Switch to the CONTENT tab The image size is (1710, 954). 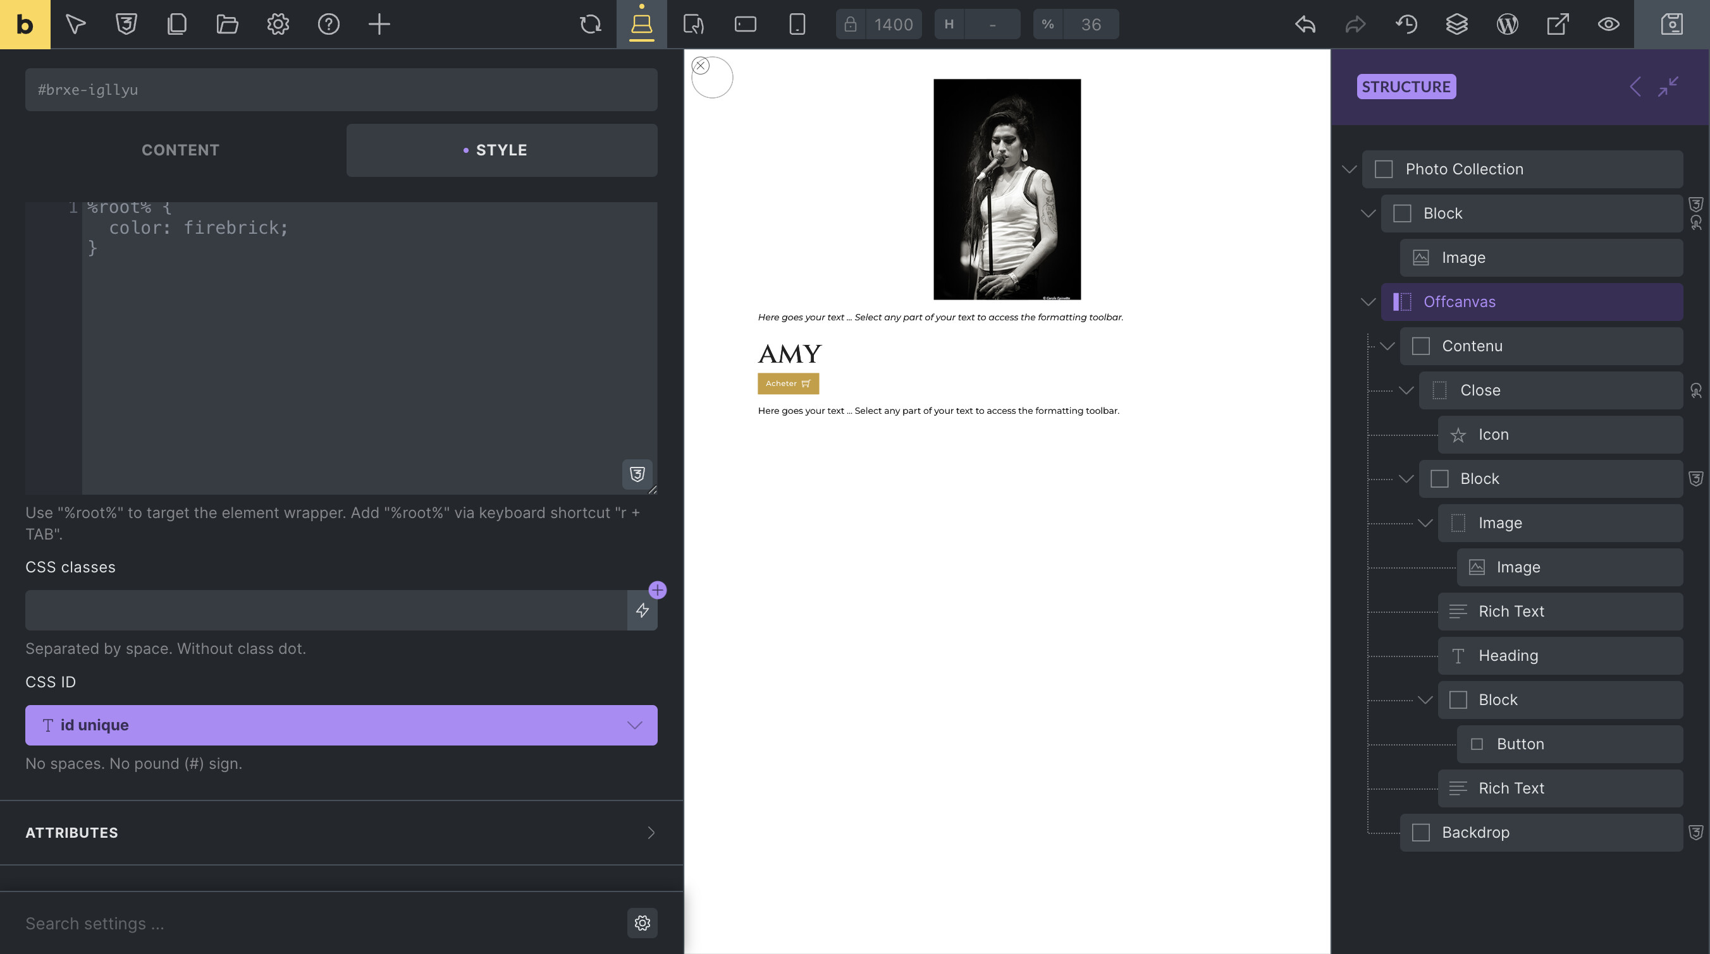pyautogui.click(x=180, y=150)
